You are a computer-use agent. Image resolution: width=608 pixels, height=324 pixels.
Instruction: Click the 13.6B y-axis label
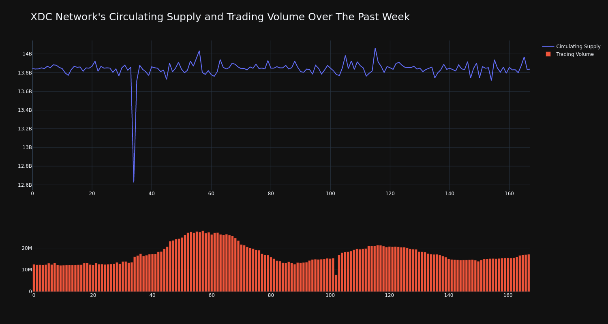pyautogui.click(x=25, y=92)
